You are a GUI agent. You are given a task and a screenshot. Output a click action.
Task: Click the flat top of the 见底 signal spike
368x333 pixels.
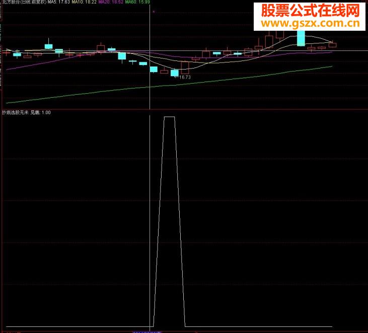[169, 117]
